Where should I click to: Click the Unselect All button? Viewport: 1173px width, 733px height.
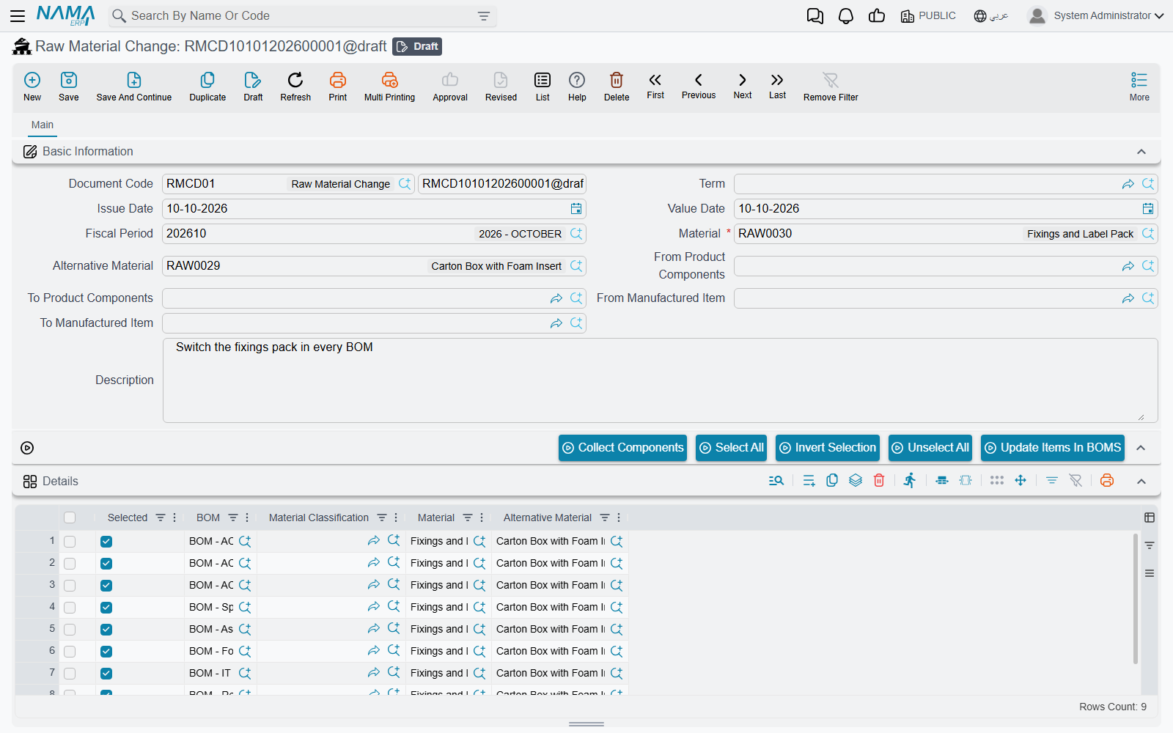(930, 448)
